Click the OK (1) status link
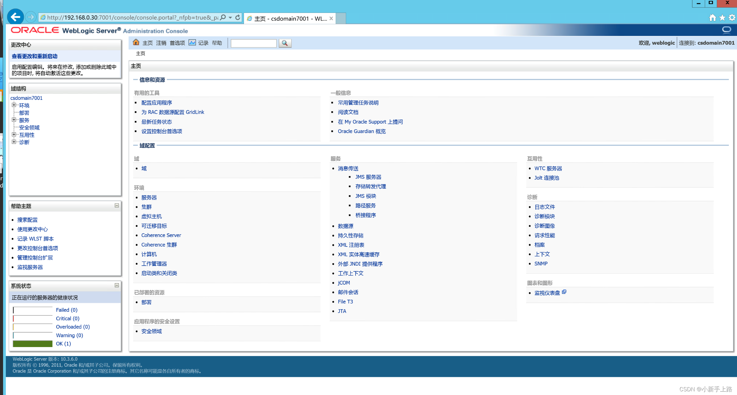737x395 pixels. [x=63, y=344]
